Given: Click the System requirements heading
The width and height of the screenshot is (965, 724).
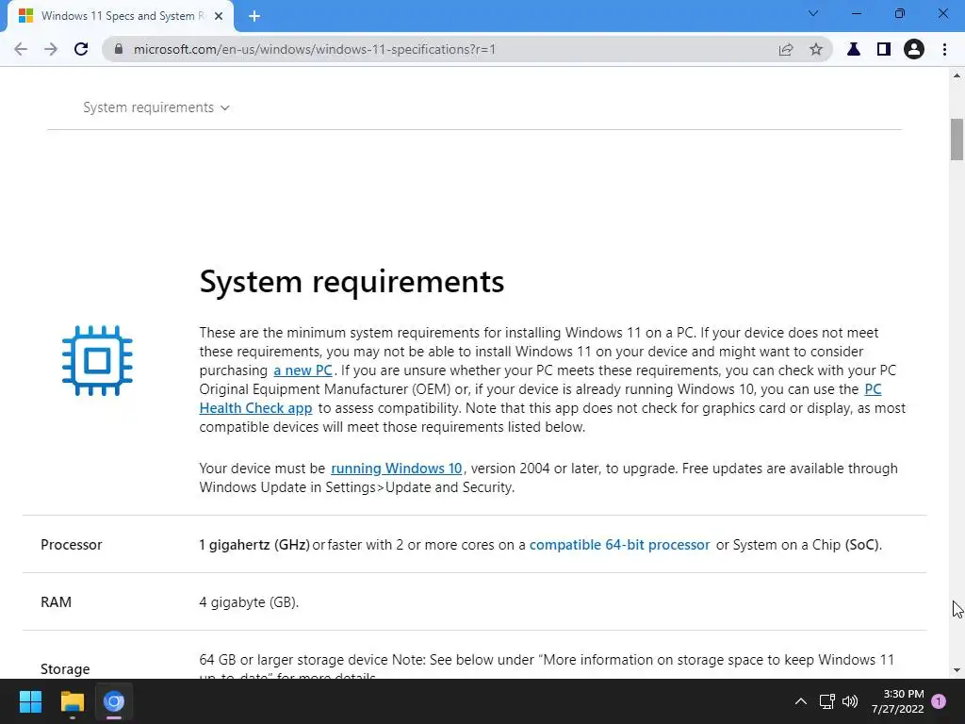Looking at the screenshot, I should [x=352, y=282].
